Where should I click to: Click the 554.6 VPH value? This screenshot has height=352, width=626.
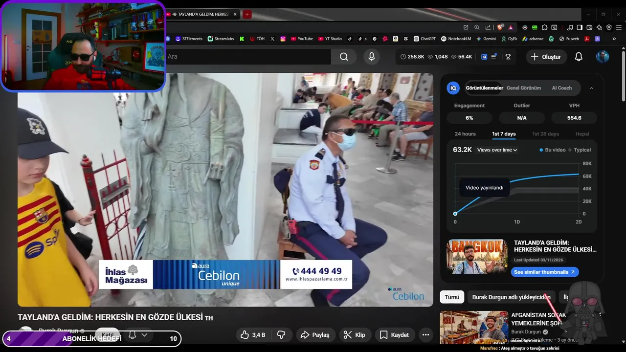click(574, 118)
